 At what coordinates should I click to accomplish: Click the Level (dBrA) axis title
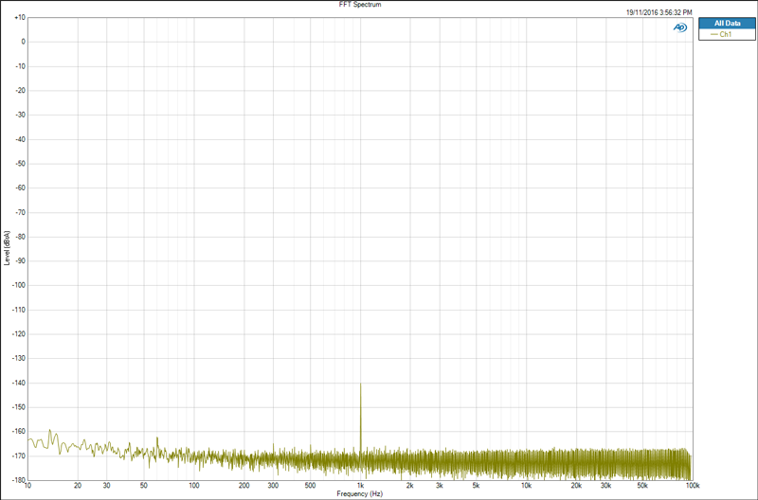coord(7,248)
